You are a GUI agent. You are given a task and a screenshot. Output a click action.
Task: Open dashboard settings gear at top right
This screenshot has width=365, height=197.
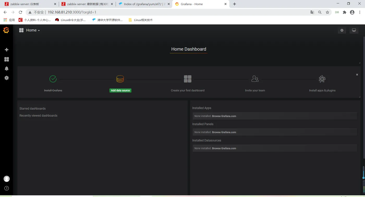342,30
